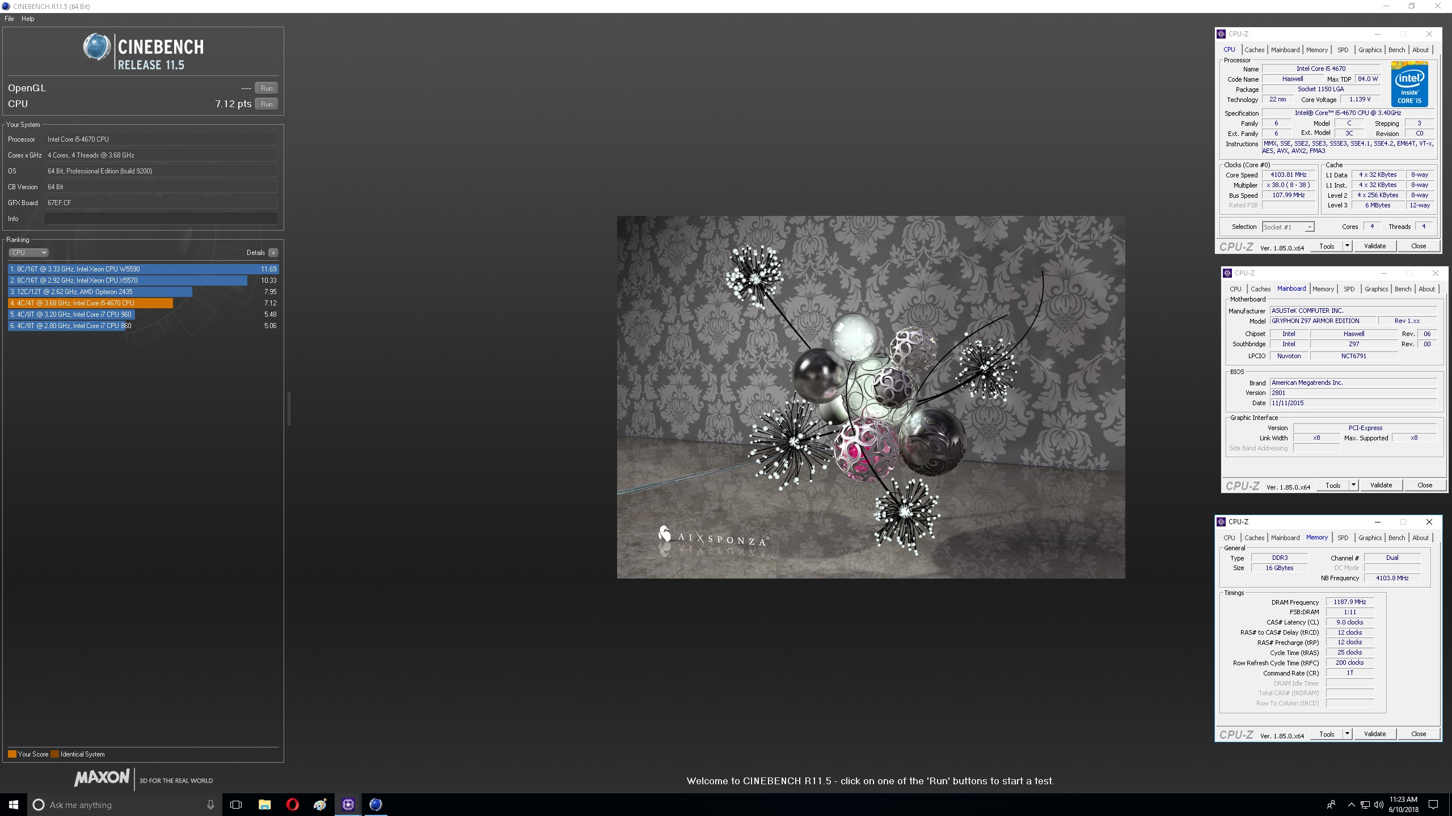Open Task View from taskbar
This screenshot has height=816, width=1452.
coord(236,805)
